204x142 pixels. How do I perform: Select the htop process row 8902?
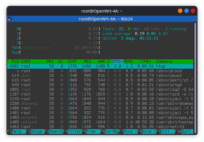click(x=100, y=66)
